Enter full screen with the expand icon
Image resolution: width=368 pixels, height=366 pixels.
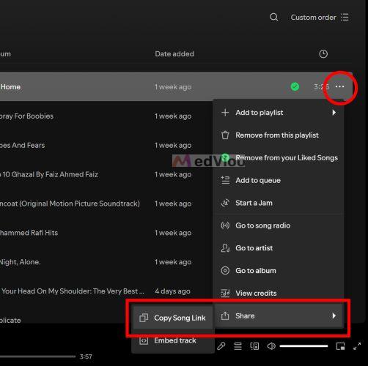357,346
